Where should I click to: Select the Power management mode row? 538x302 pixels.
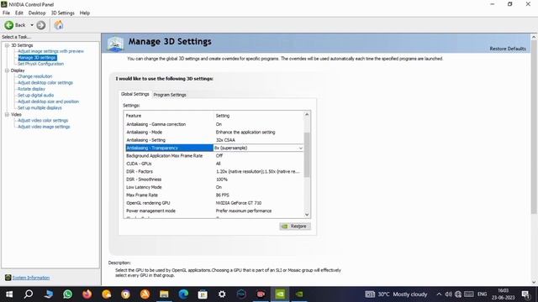coord(214,211)
